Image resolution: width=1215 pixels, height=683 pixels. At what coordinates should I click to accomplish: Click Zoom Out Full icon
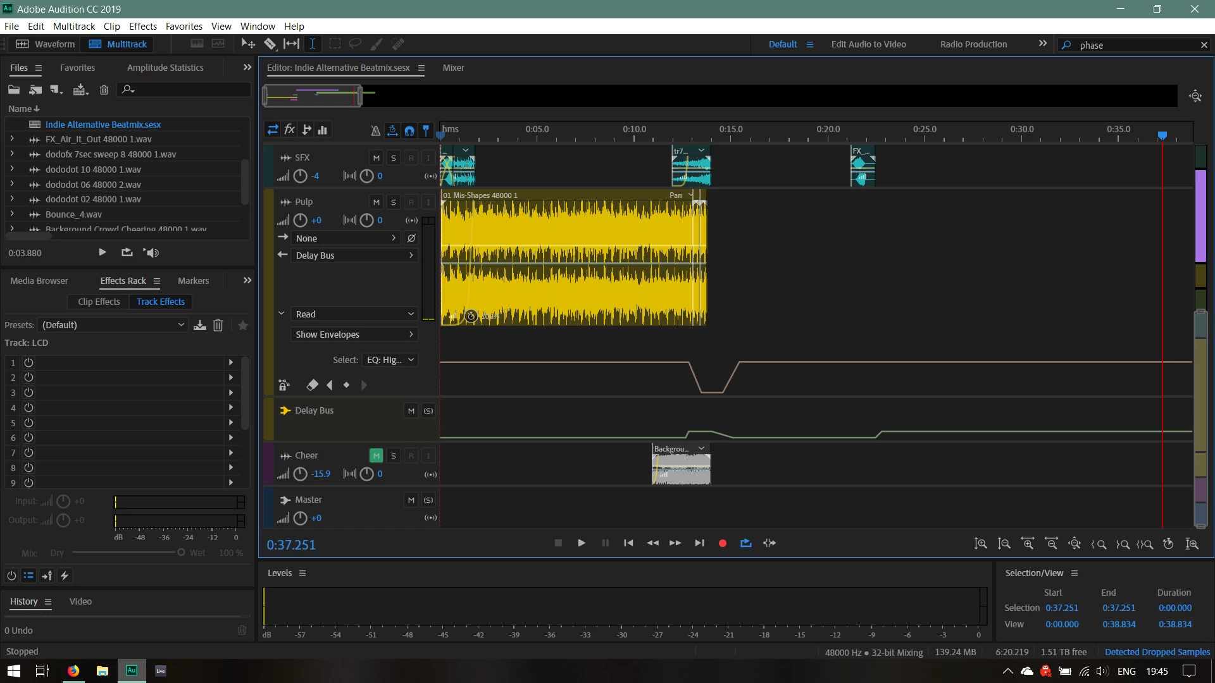[1075, 544]
